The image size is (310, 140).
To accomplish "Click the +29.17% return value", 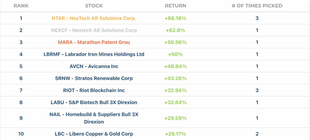I will click(x=175, y=134).
